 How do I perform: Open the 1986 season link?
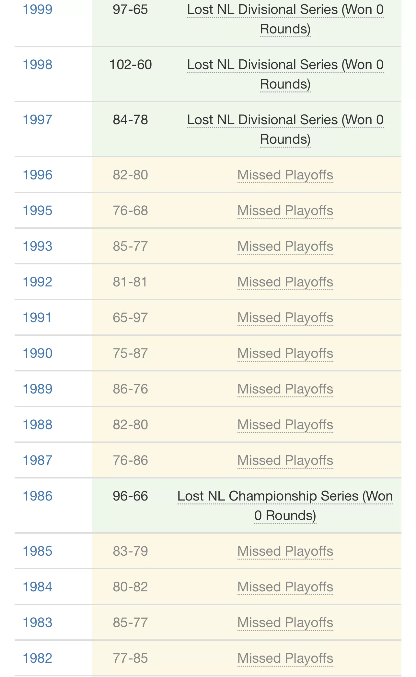[38, 496]
